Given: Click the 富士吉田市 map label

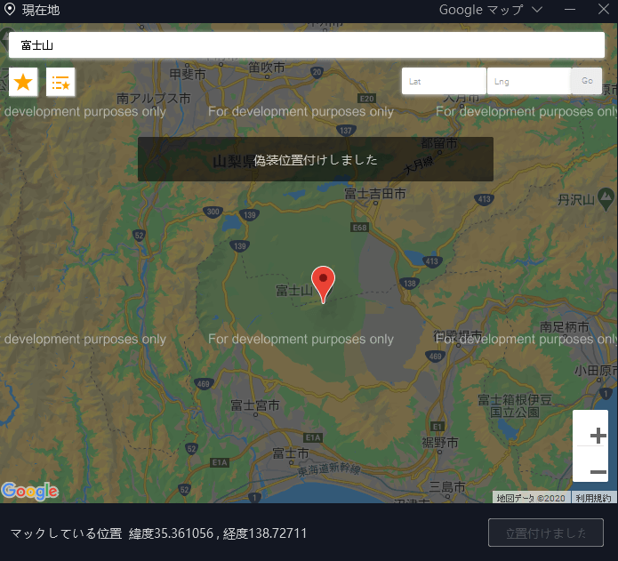Looking at the screenshot, I should pyautogui.click(x=375, y=194).
